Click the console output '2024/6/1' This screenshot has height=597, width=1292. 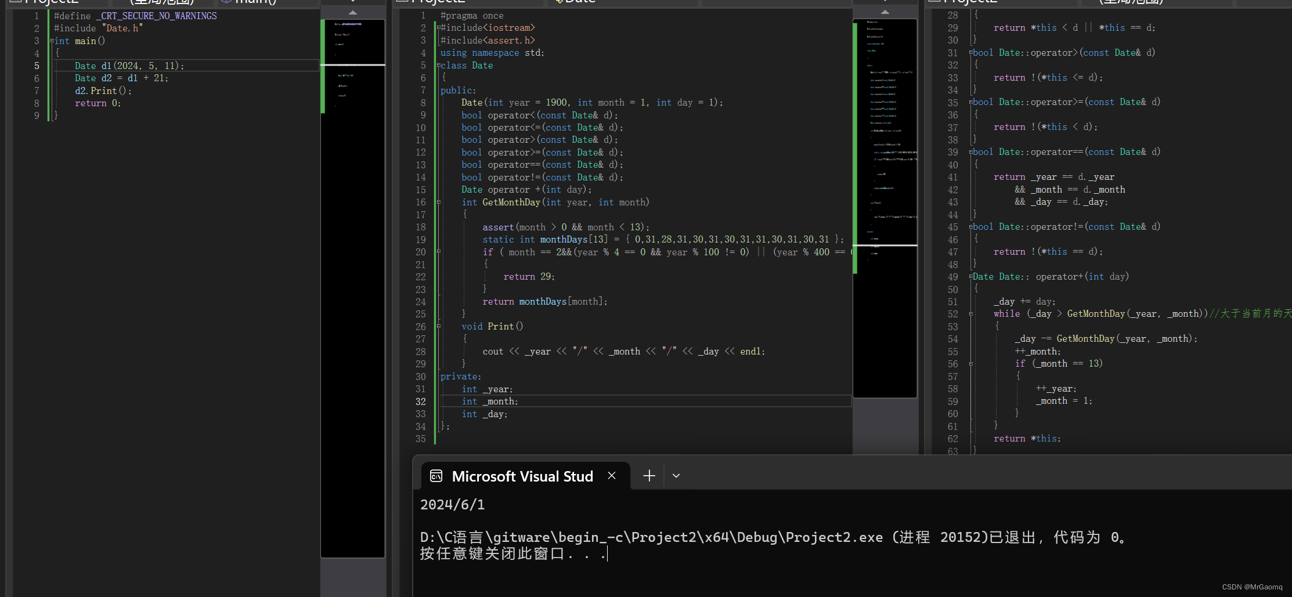coord(453,505)
